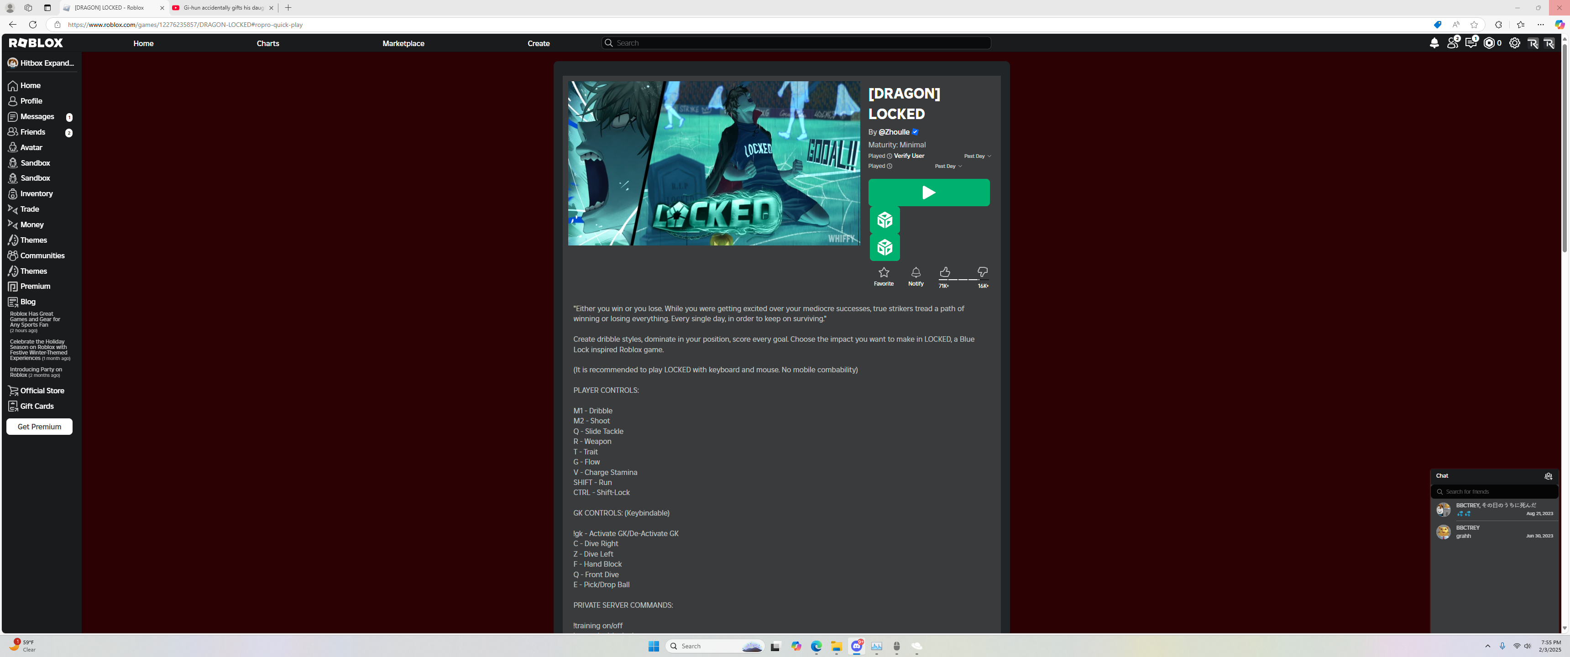Screen dimensions: 1570x657
Task: Open Copilot in the Edge toolbar
Action: tap(1559, 24)
